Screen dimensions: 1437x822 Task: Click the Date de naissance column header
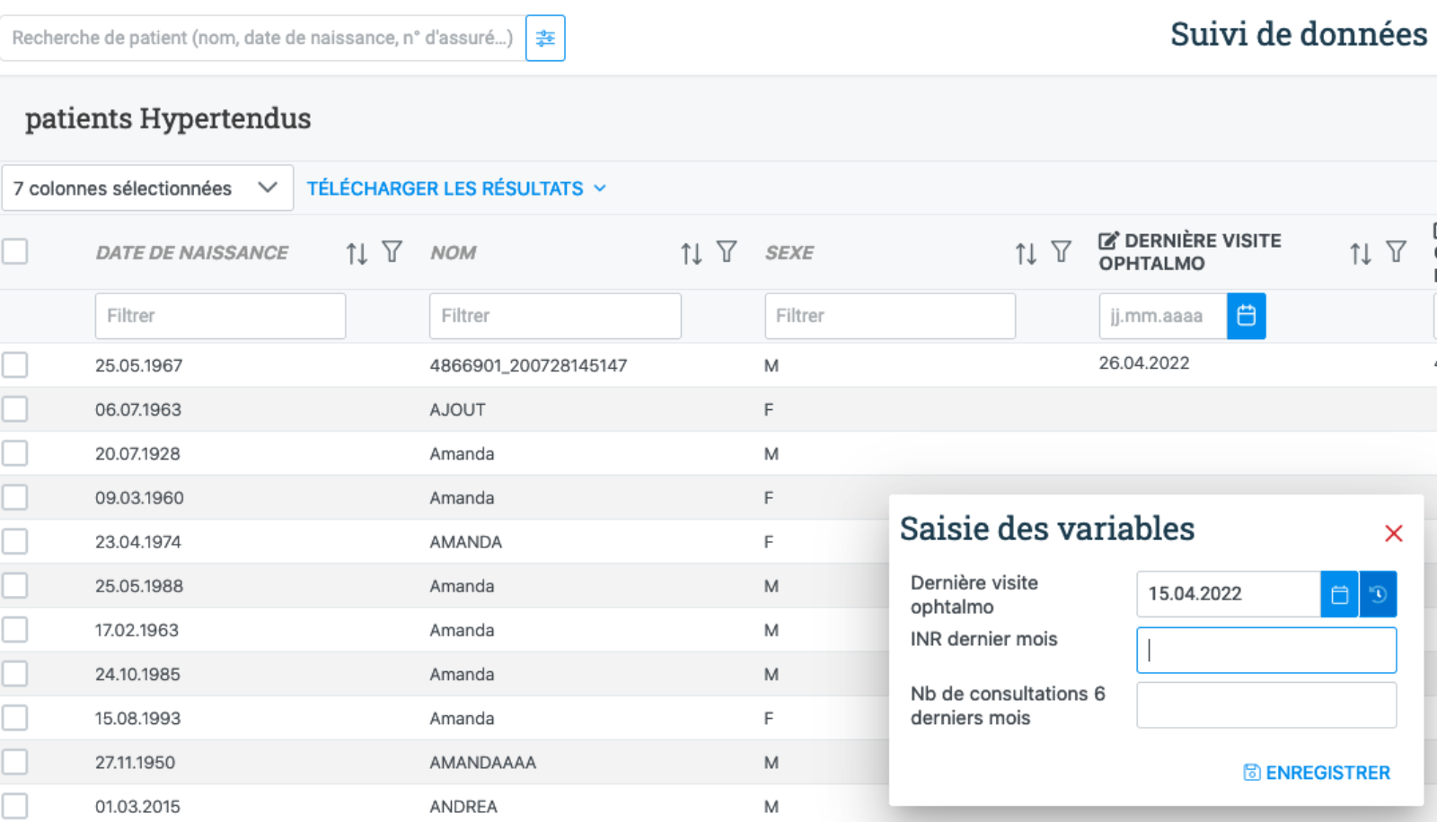pyautogui.click(x=192, y=253)
